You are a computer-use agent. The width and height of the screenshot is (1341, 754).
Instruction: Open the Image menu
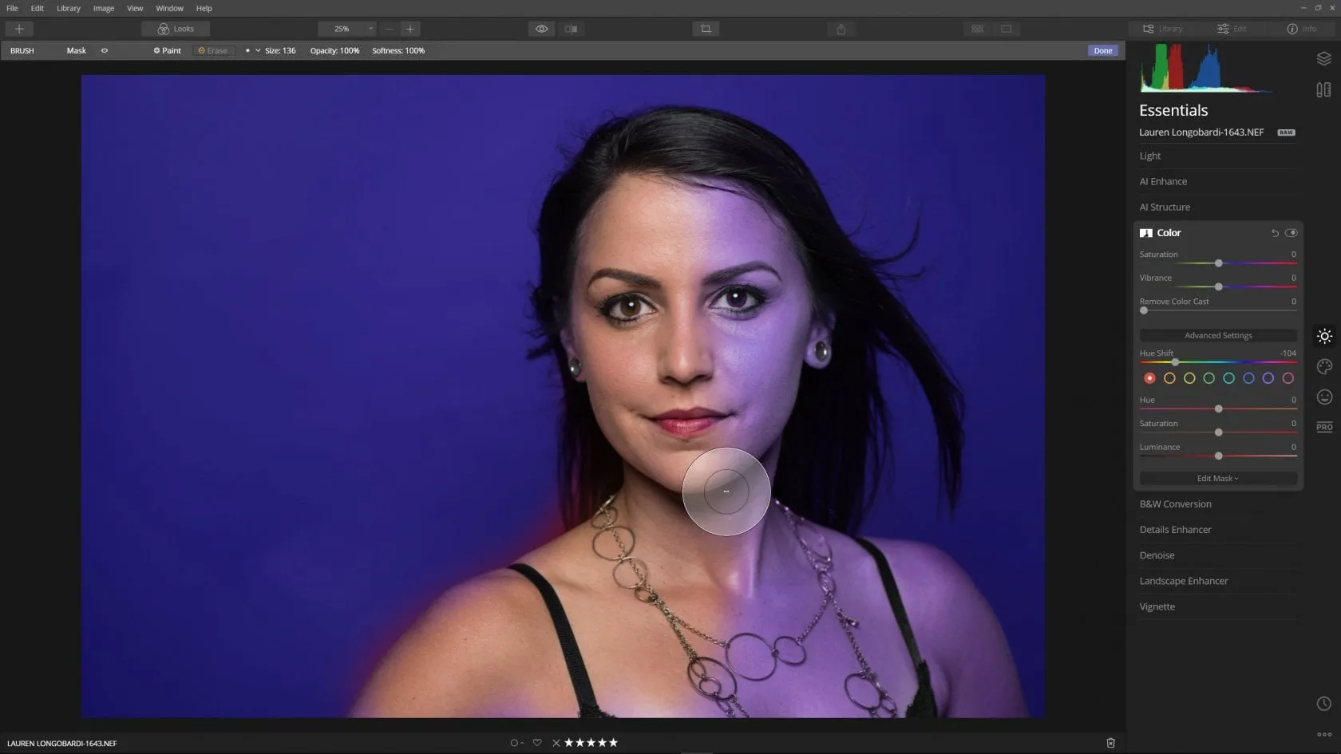point(103,8)
